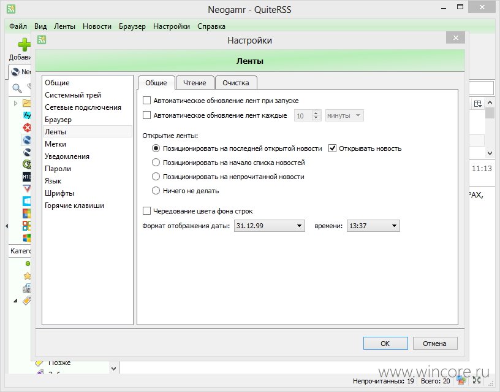Select the feed with the red flower icon
This screenshot has height=392, width=500.
coord(27,128)
